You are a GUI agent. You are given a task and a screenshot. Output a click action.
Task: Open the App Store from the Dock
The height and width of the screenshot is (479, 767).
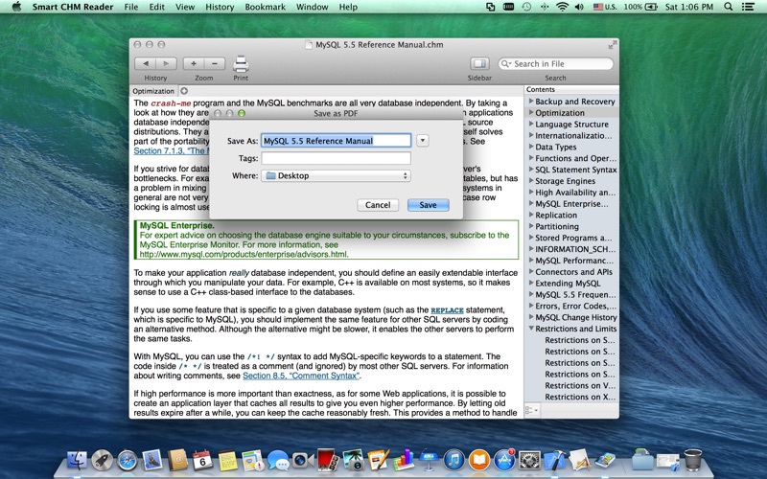[504, 461]
